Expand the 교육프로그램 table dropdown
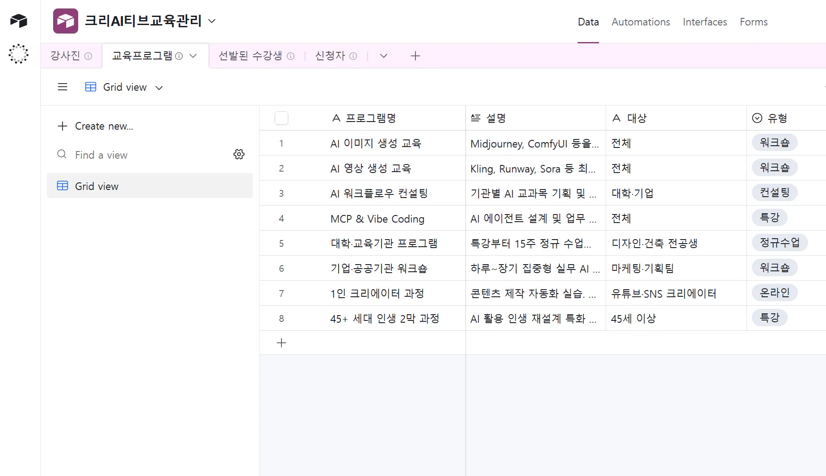This screenshot has height=476, width=826. (x=193, y=56)
